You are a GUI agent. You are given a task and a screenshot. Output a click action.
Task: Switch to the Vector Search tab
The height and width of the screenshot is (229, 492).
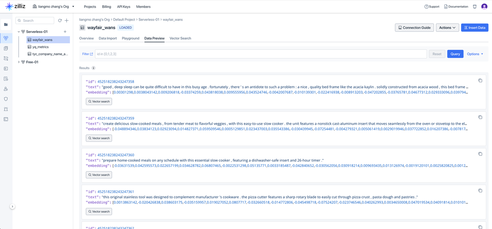pos(180,38)
